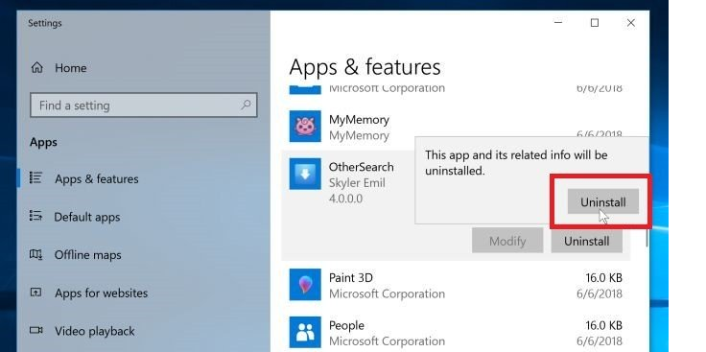
Task: Select the Paint 3D list entry name
Action: point(351,278)
